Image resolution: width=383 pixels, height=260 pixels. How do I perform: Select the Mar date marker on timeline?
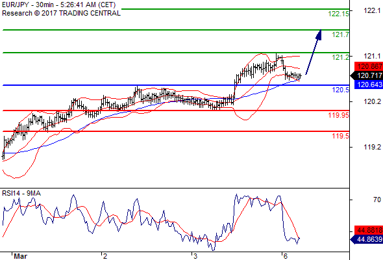click(x=21, y=256)
